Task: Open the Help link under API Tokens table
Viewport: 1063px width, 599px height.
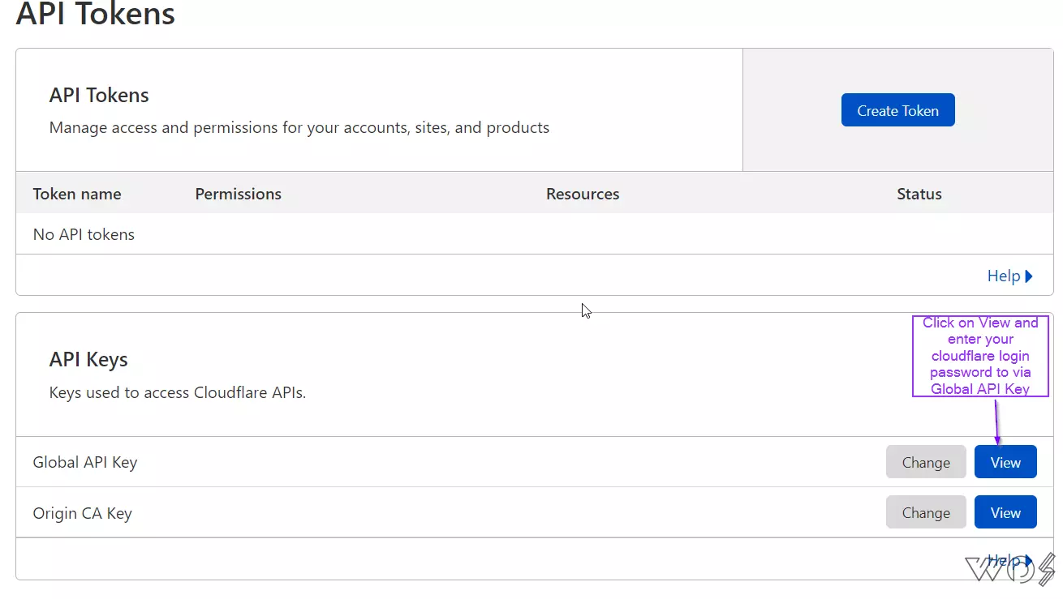Action: click(x=1009, y=276)
